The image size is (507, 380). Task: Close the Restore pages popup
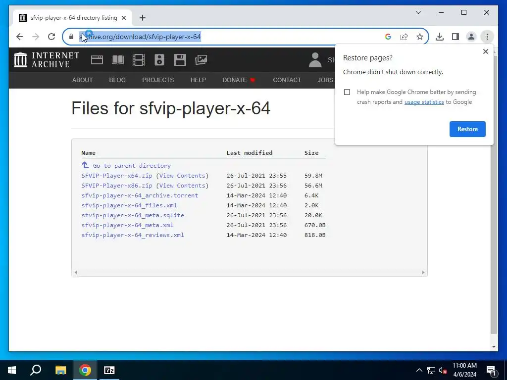485,51
